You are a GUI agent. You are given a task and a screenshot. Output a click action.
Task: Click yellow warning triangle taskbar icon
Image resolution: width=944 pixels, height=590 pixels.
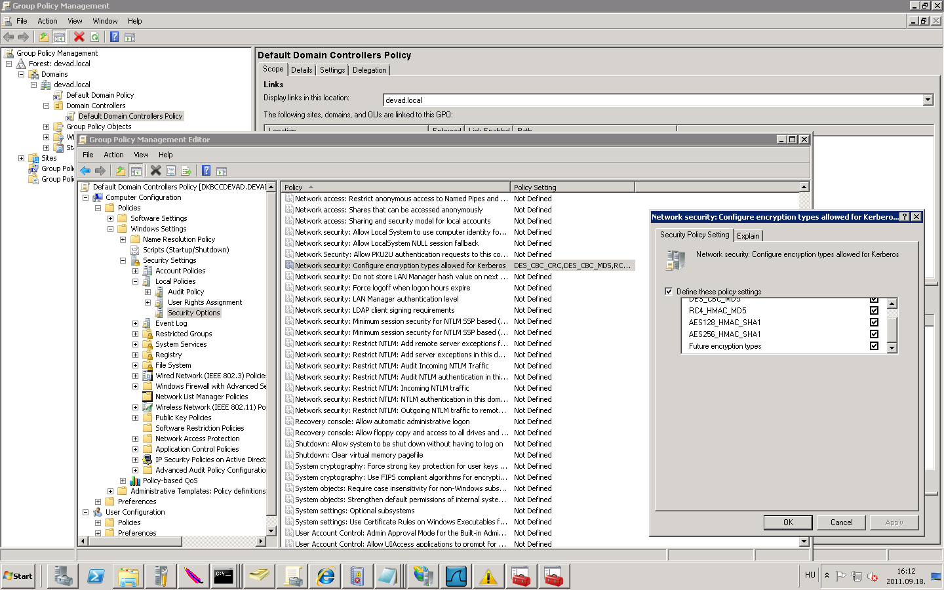click(488, 576)
